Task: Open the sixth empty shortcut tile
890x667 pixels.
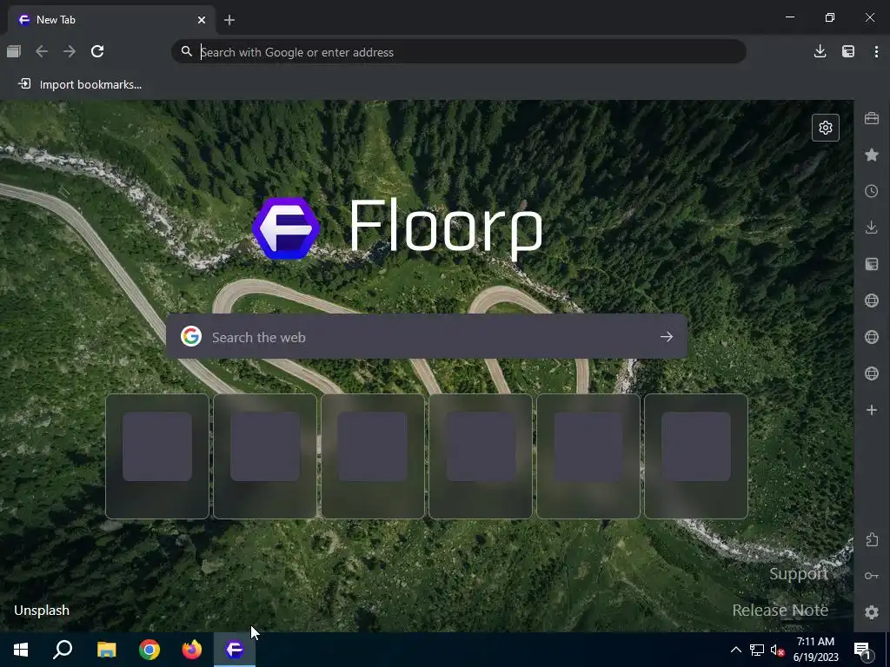Action: coord(696,456)
